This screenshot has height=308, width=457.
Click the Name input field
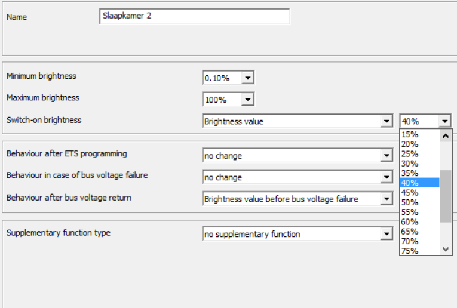194,16
